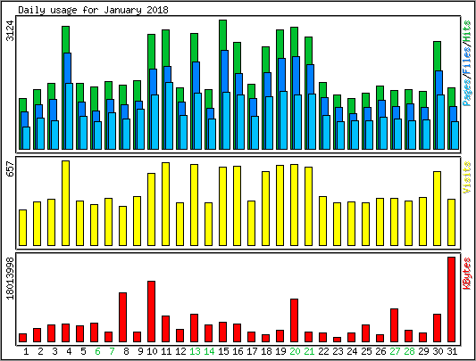The image size is (476, 361).
Task: Select green weekend day label 21
Action: (309, 351)
